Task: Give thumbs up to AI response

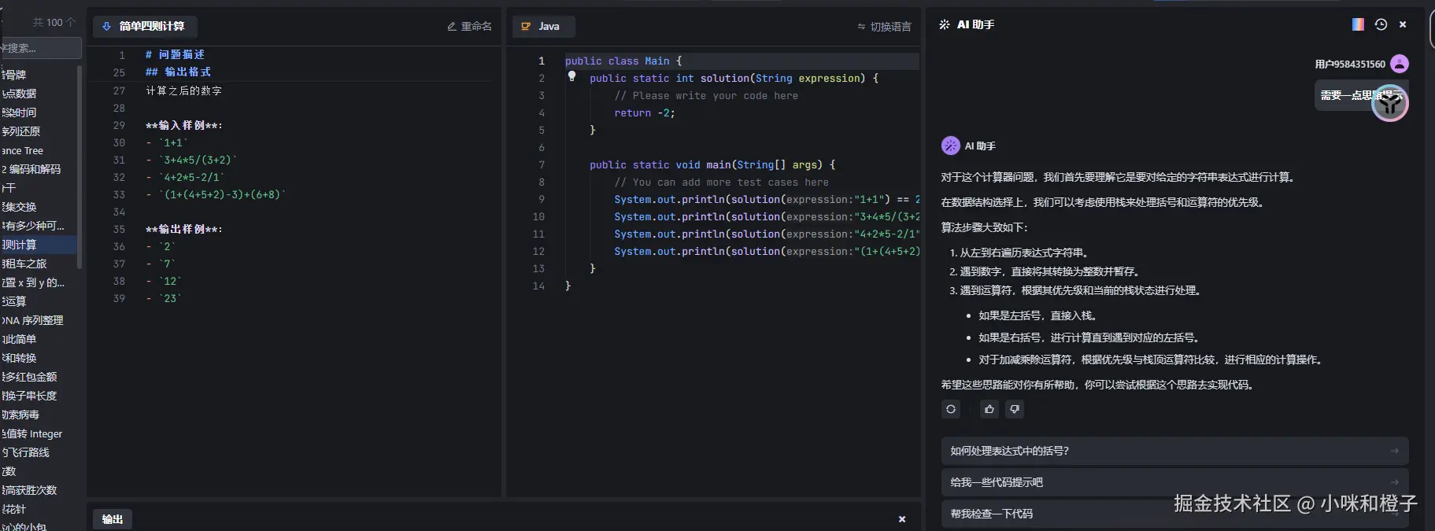Action: tap(989, 409)
